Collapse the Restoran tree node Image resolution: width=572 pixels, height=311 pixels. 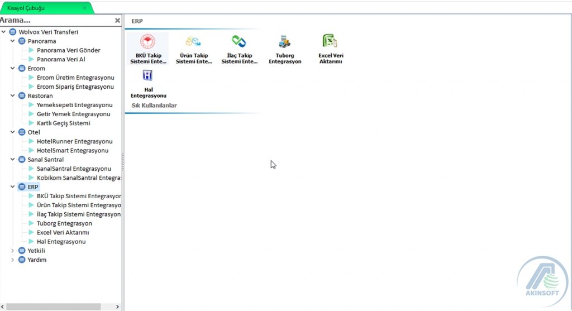click(13, 96)
